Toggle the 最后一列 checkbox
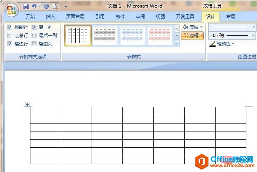Viewport: 257px width, 172px height. point(34,36)
